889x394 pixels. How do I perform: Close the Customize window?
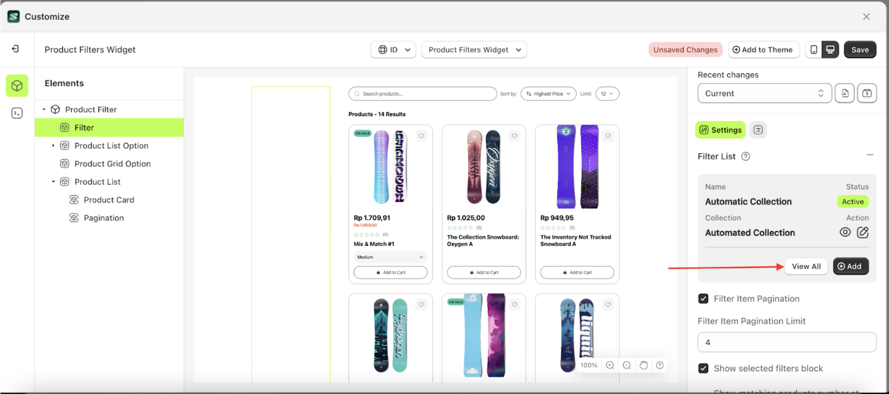point(866,17)
